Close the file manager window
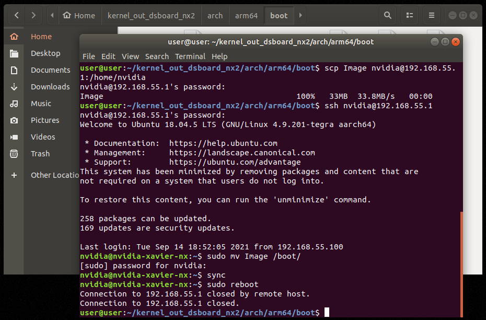 pyautogui.click(x=473, y=15)
